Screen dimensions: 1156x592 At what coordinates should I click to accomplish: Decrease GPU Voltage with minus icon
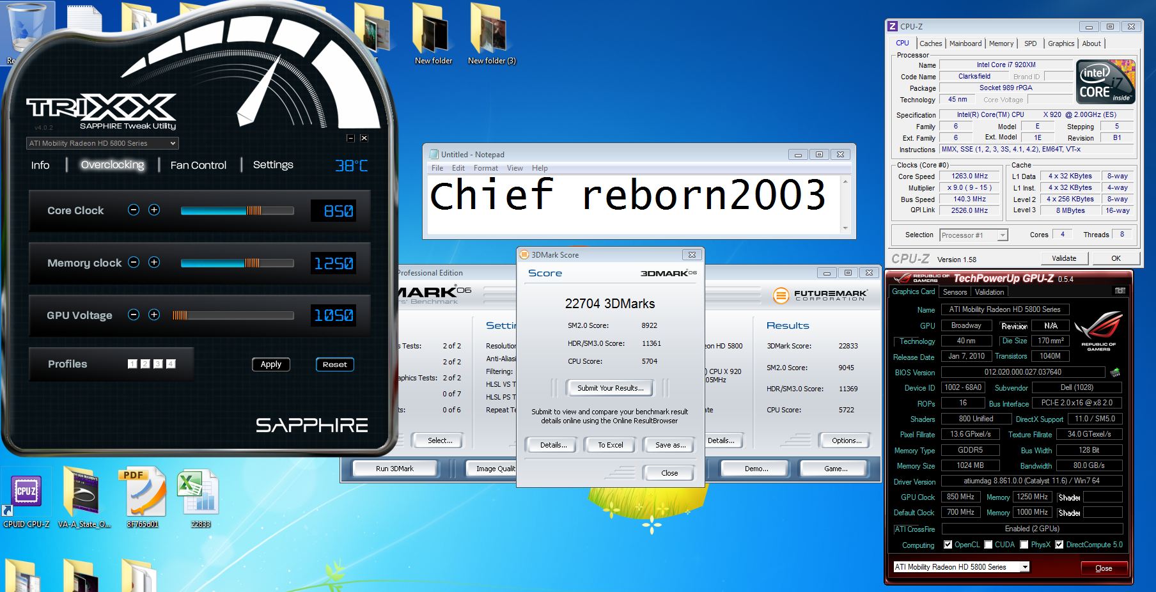coord(134,315)
